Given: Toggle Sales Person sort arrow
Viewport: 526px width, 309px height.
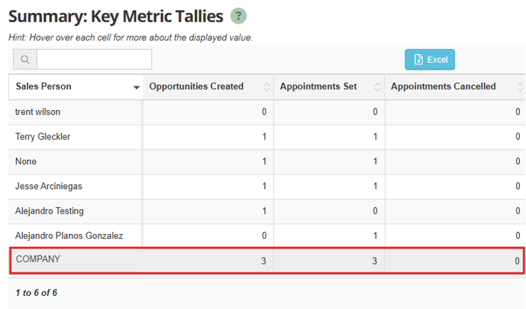Looking at the screenshot, I should pos(136,87).
